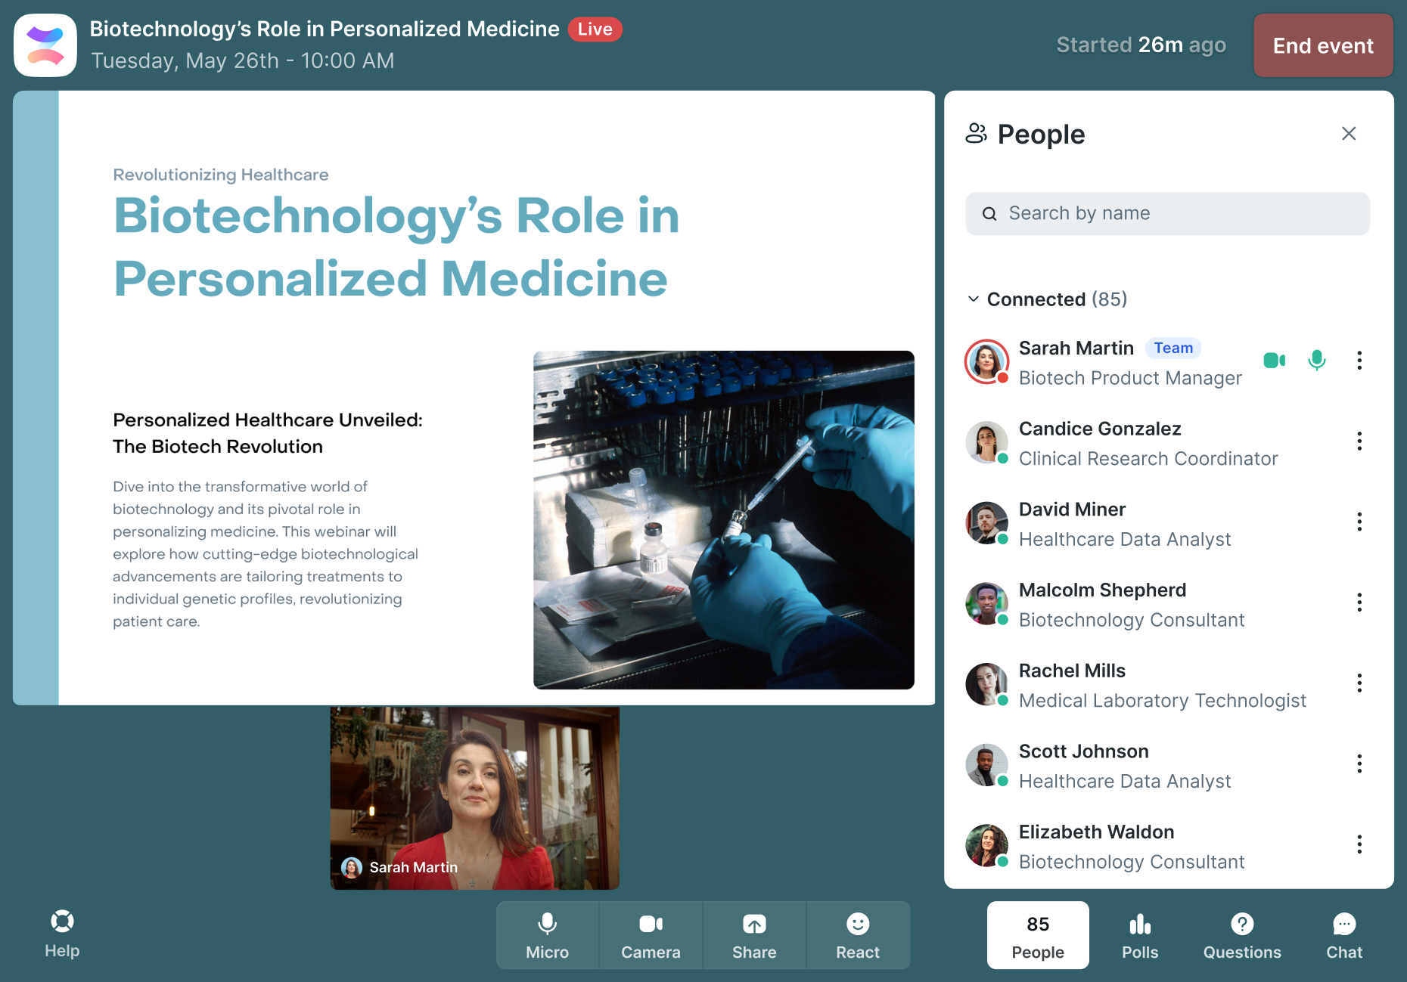Open David Miner's more options menu
Viewport: 1407px width, 982px height.
click(1359, 522)
